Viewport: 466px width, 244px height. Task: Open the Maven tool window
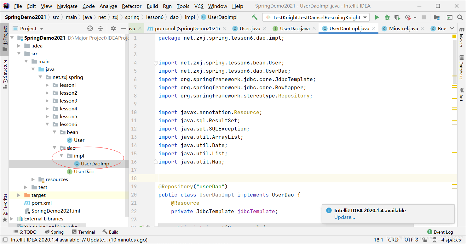coord(462,36)
